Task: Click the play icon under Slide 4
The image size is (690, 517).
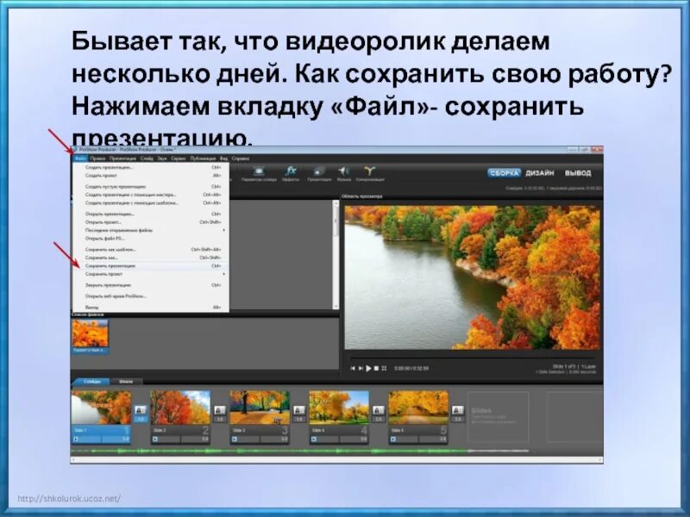Action: [x=314, y=439]
